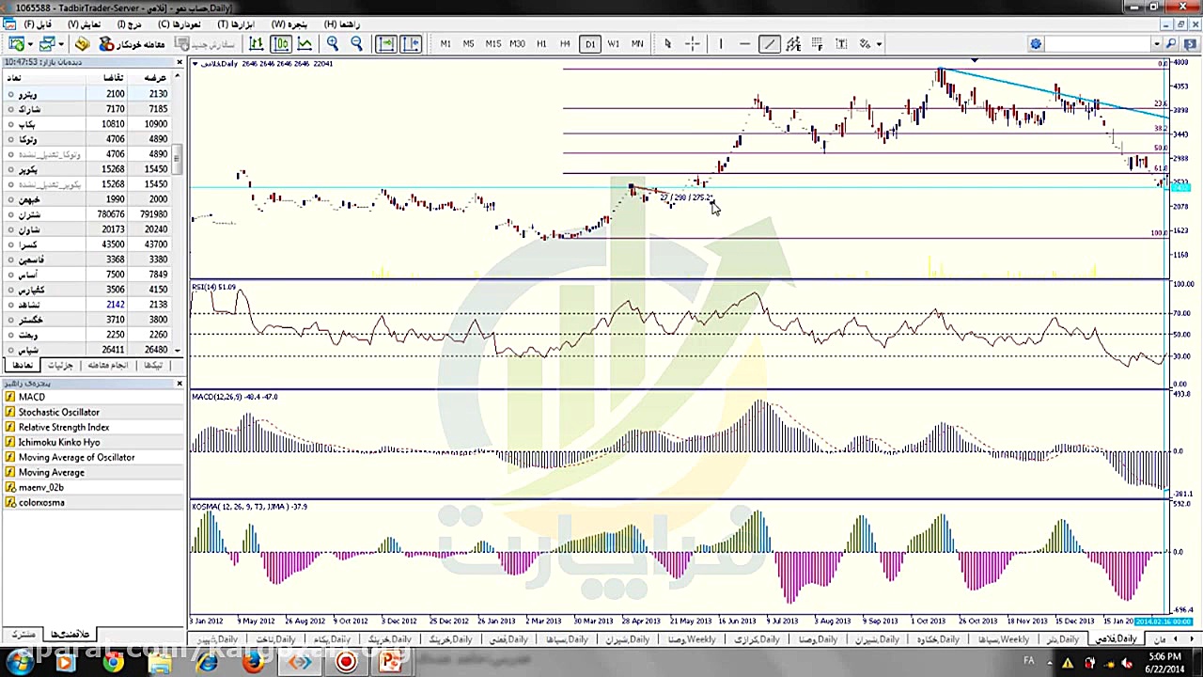Select Stochastic Oscillator indicator

tap(58, 412)
